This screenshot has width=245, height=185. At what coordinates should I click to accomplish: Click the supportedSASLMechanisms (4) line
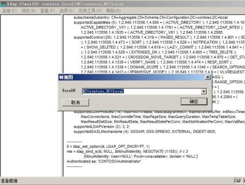pyautogui.click(x=145, y=132)
